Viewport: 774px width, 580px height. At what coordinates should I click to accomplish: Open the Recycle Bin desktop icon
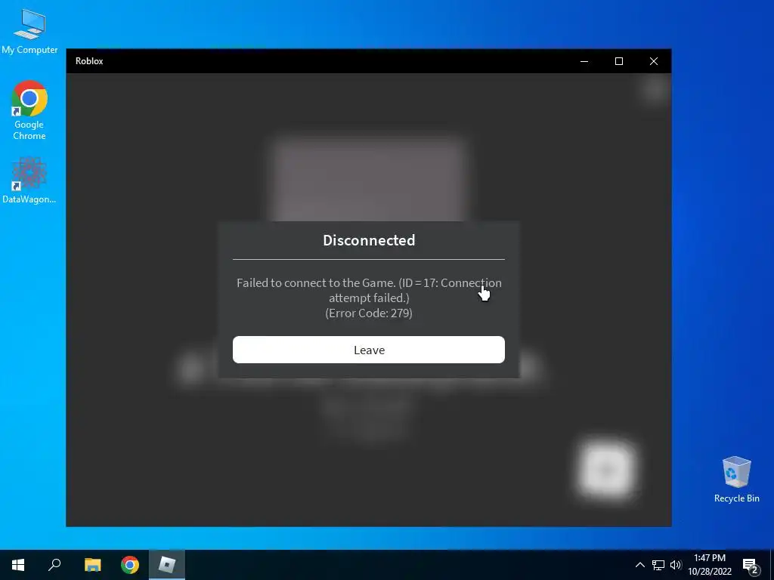[x=736, y=480]
